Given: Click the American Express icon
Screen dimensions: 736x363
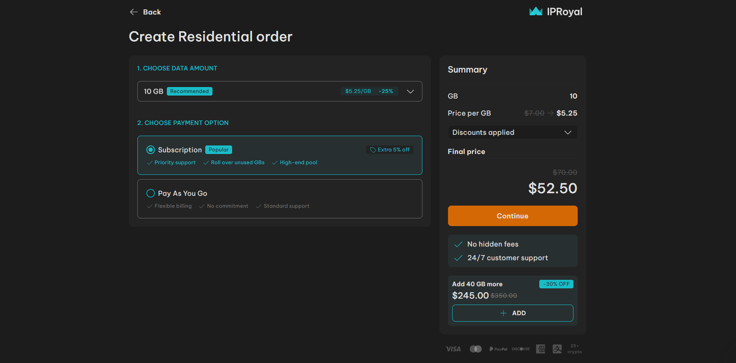Looking at the screenshot, I should pyautogui.click(x=541, y=349).
